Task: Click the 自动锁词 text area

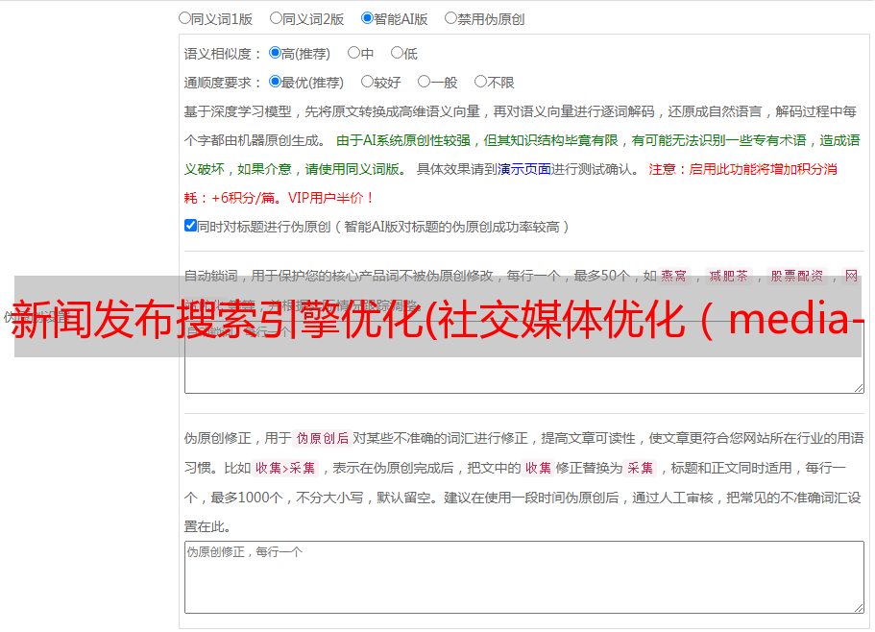Action: 524,357
